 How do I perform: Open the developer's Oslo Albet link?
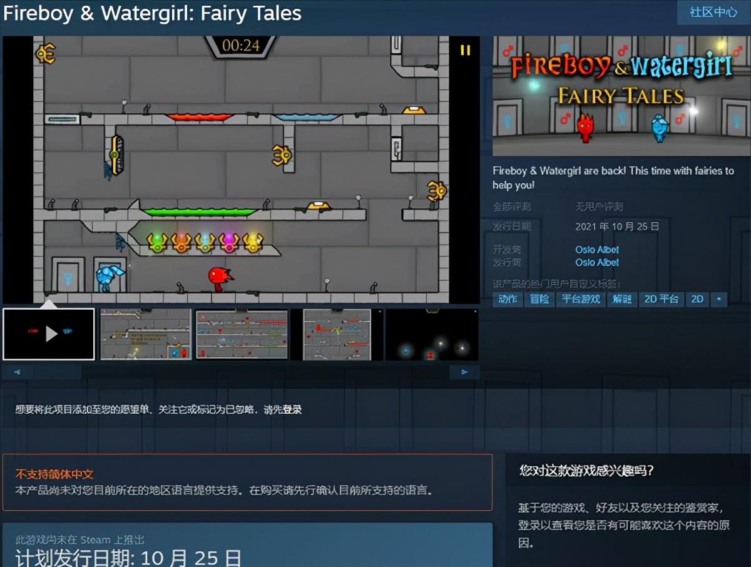pyautogui.click(x=597, y=250)
